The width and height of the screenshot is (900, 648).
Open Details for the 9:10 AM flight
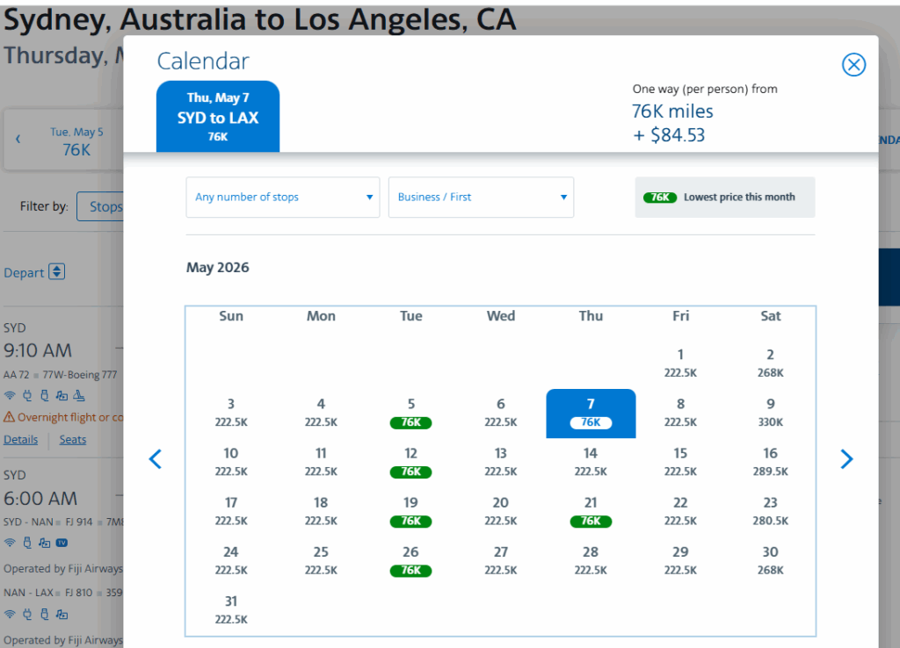pos(20,439)
